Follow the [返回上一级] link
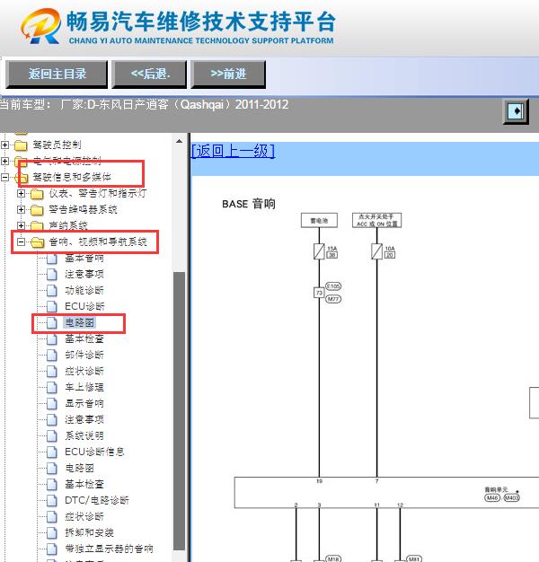This screenshot has width=539, height=562. [233, 151]
